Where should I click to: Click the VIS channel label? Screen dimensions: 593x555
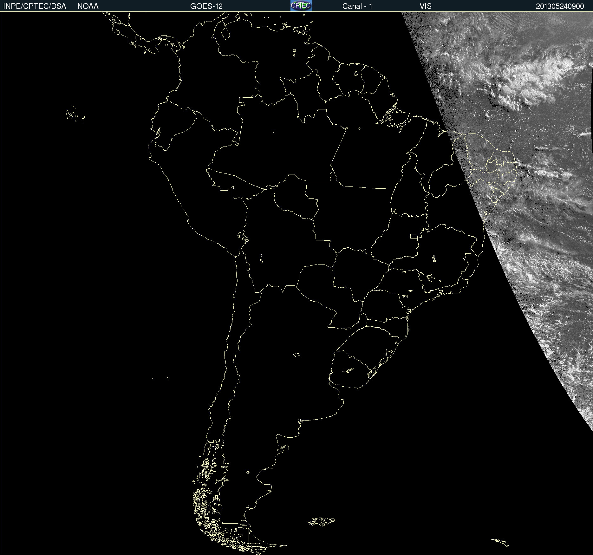click(426, 6)
